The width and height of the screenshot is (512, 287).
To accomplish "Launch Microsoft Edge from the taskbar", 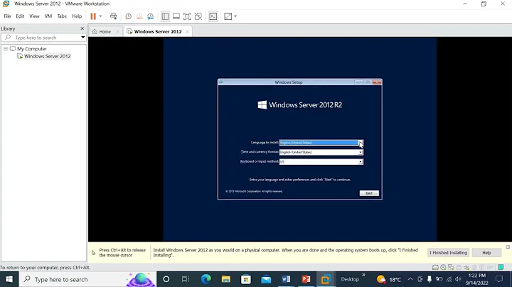I will [x=206, y=279].
